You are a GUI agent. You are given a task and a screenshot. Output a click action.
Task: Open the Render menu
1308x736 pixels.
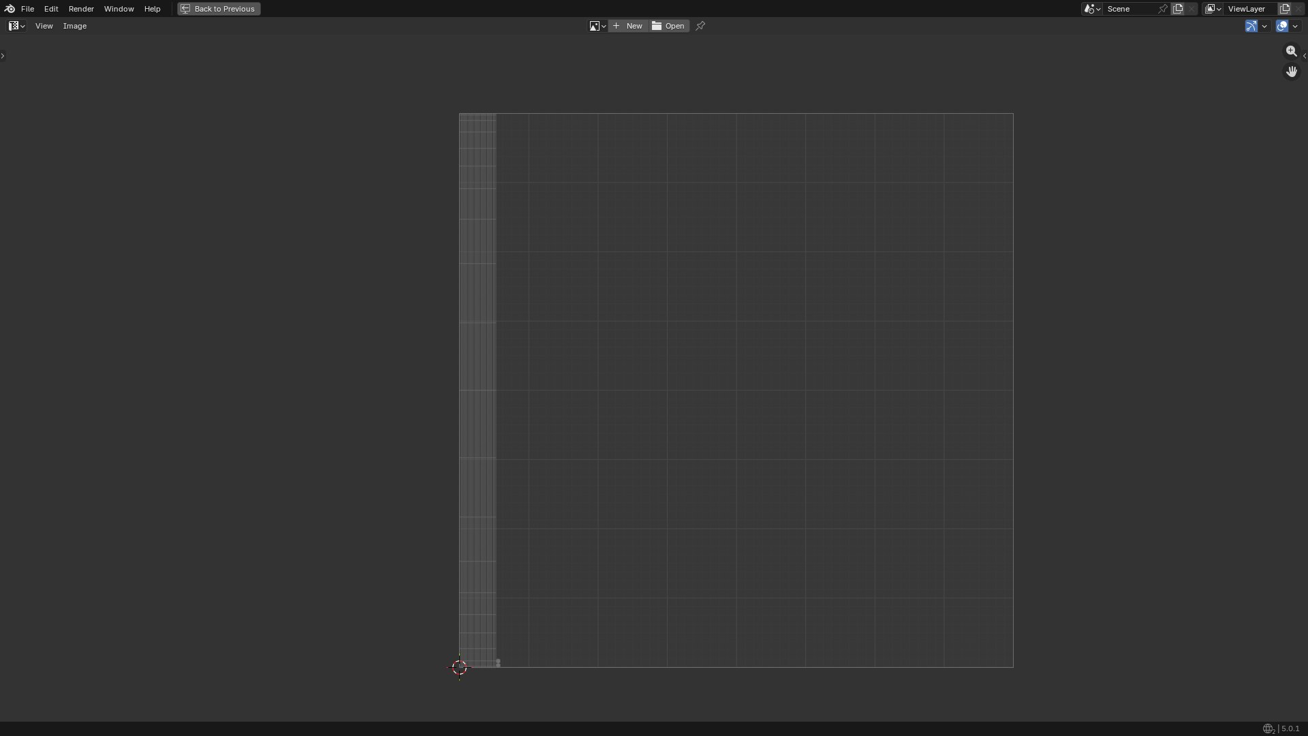81,9
